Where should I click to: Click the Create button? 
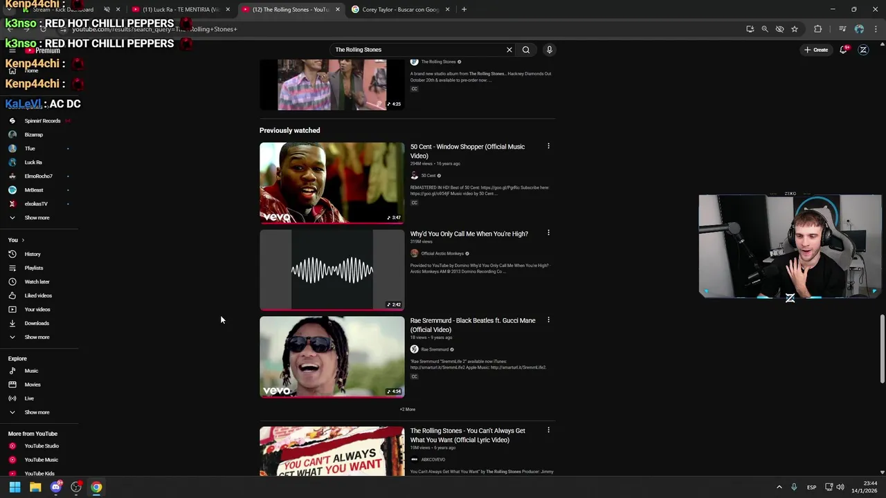[816, 50]
